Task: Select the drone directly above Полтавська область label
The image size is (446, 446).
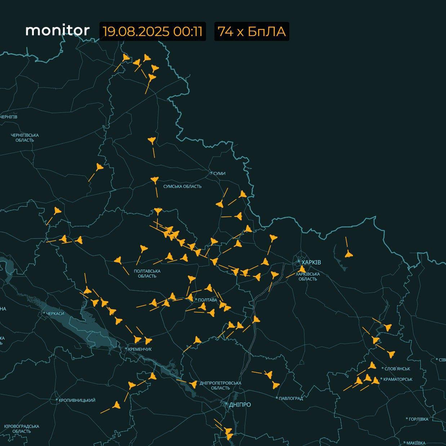Action: tap(143, 249)
